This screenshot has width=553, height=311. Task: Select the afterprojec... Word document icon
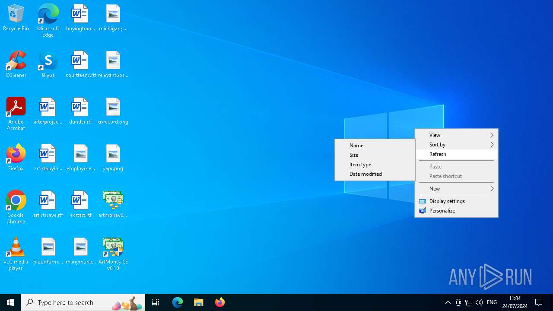coord(48,111)
